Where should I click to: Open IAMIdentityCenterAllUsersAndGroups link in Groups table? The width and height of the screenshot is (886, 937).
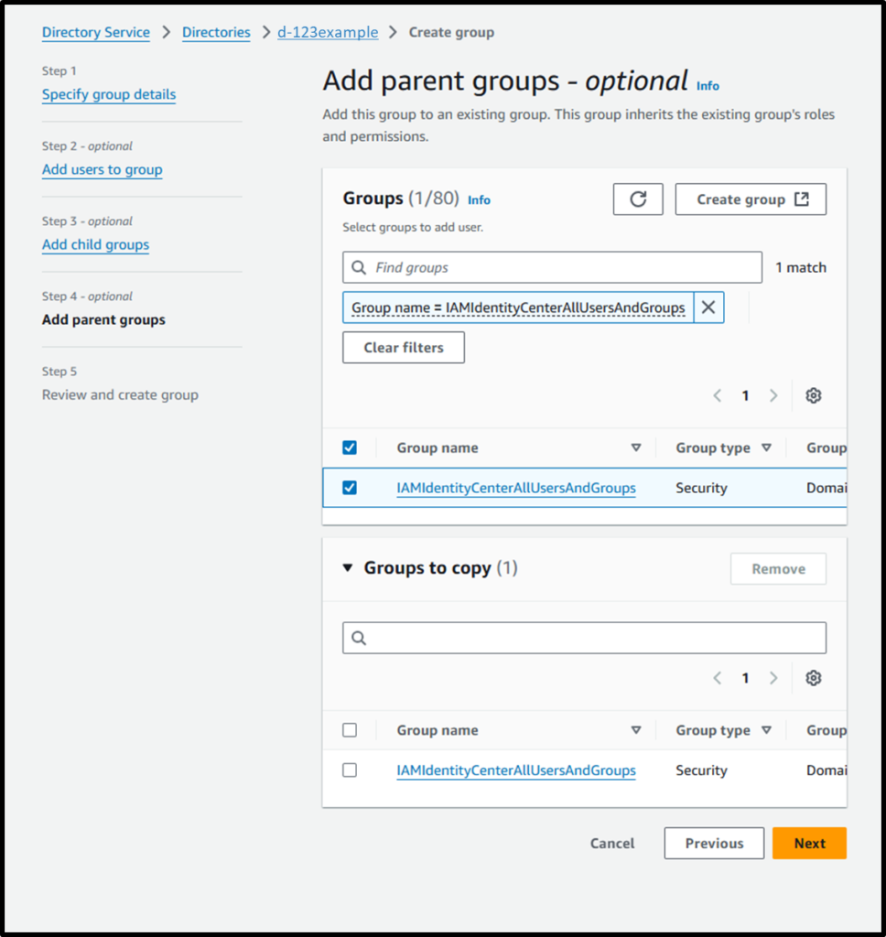point(516,488)
